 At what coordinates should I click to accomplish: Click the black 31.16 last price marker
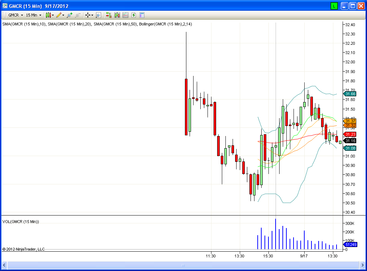[350, 141]
